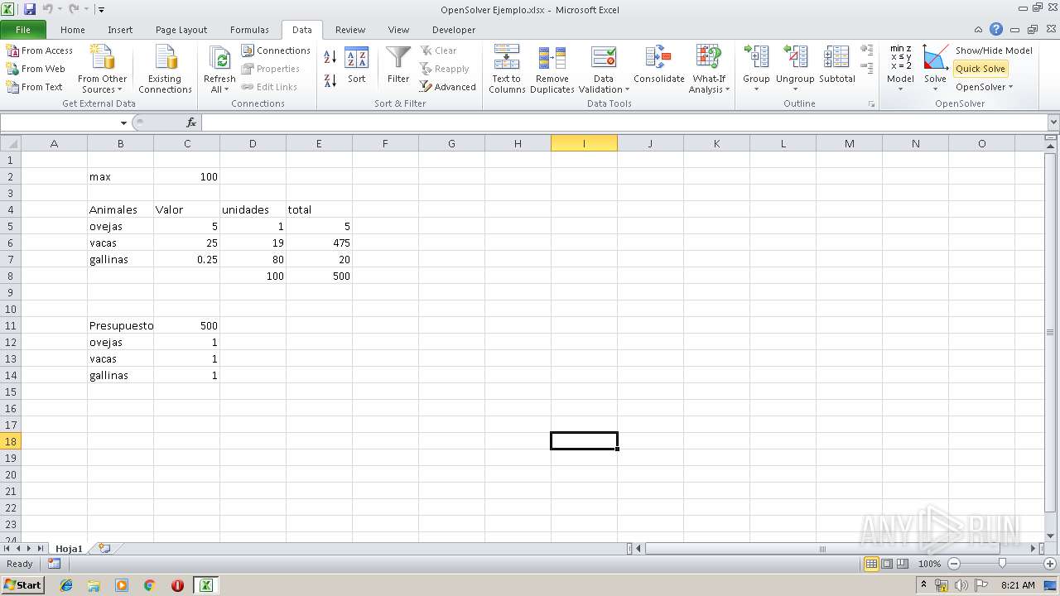Switch to Formulas ribbon tab
Image resolution: width=1060 pixels, height=596 pixels.
pyautogui.click(x=249, y=30)
